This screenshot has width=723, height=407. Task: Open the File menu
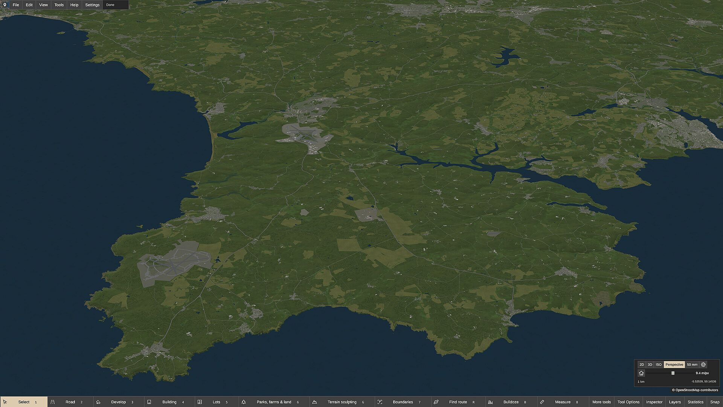tap(16, 5)
